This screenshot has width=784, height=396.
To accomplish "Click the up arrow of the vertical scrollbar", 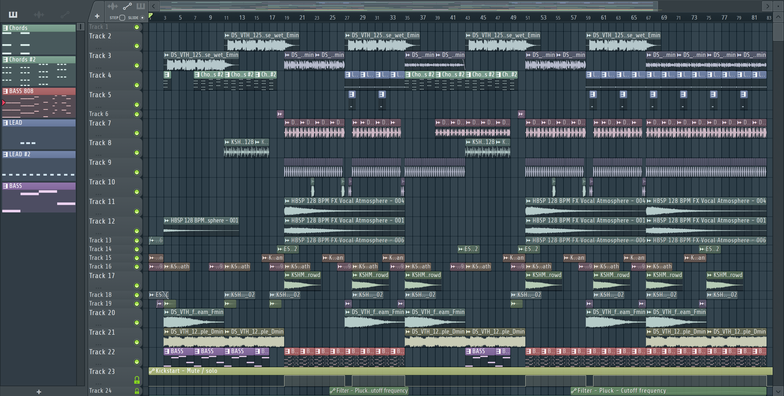I will point(778,17).
